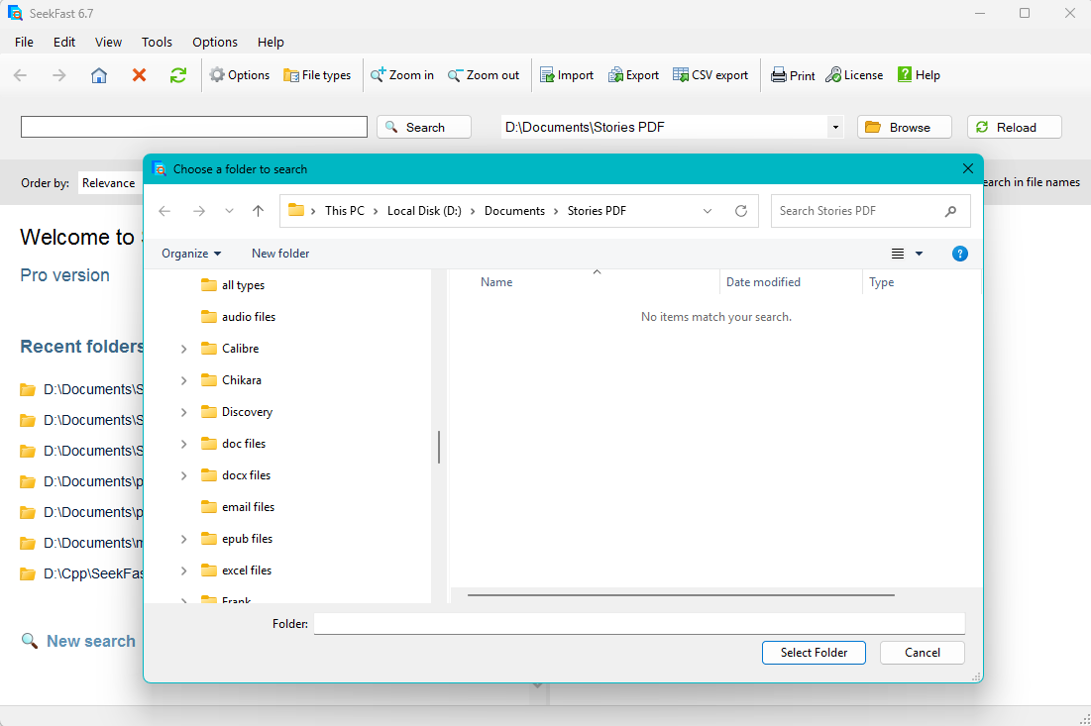Screen dimensions: 1091x726
Task: Open the folder path dropdown next to Browse
Action: 835,127
